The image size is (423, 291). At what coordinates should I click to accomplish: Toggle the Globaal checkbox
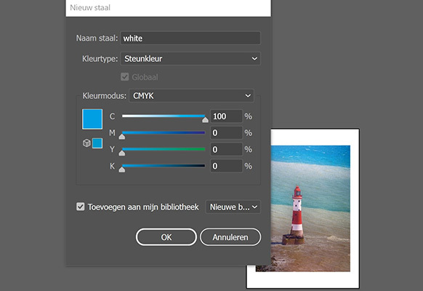pos(124,77)
